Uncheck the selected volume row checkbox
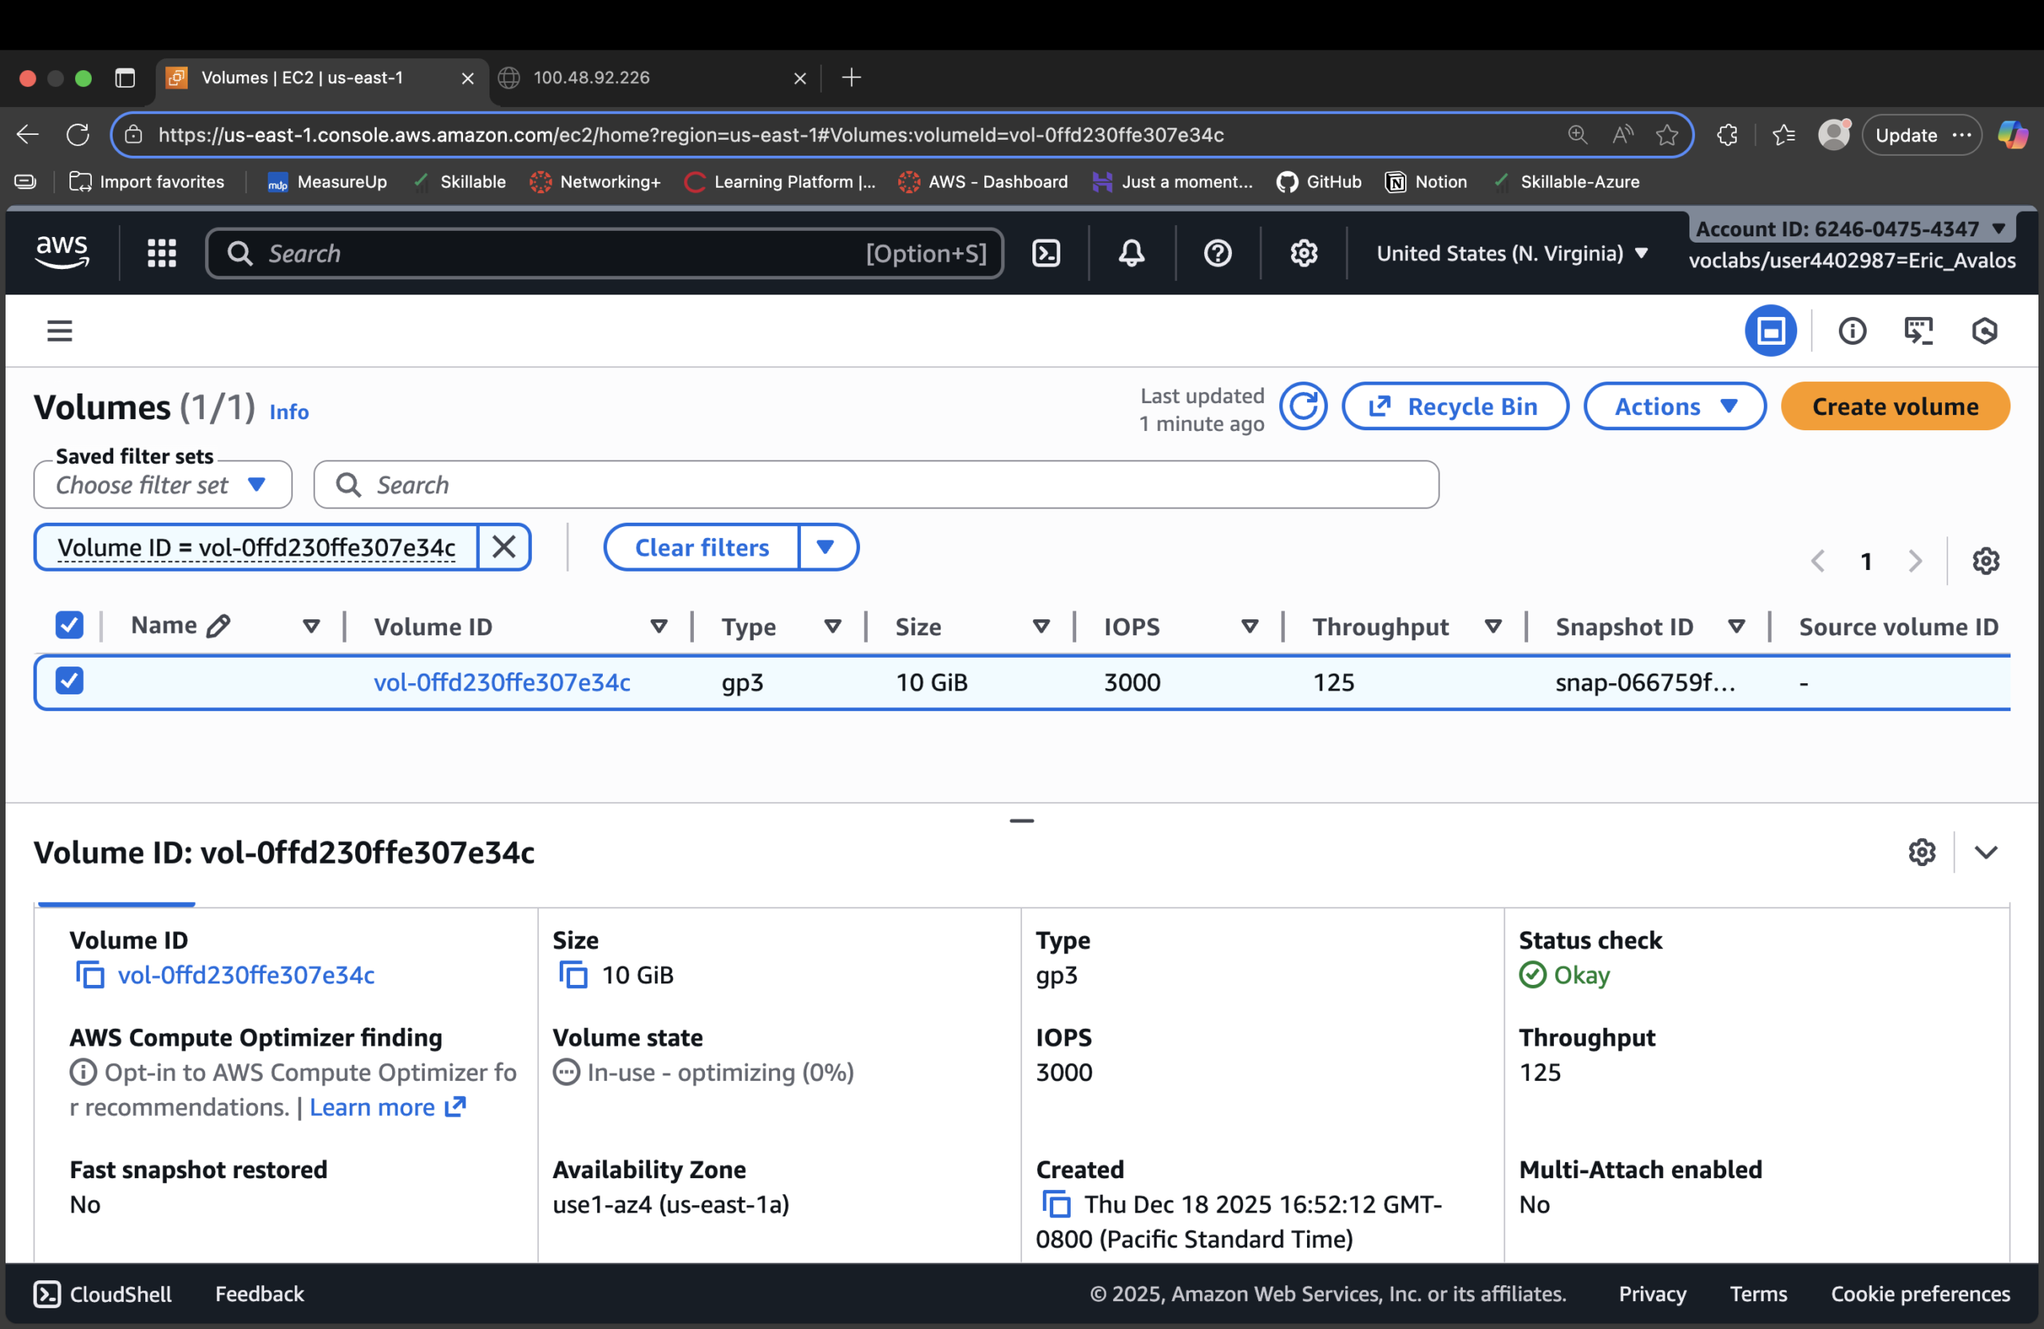This screenshot has width=2044, height=1329. point(69,680)
